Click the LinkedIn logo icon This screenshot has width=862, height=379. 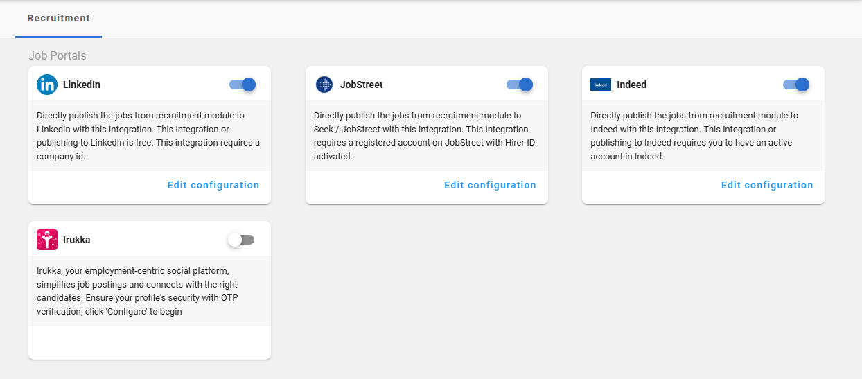[x=47, y=85]
